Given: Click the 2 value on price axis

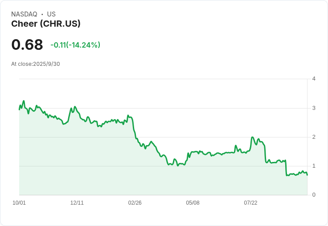Looking at the screenshot, I should tap(314, 137).
